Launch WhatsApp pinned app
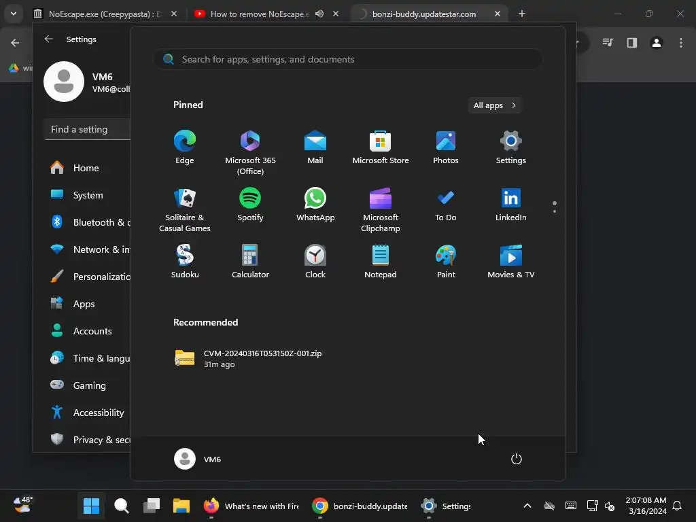Screen dimensions: 696x522 315,205
